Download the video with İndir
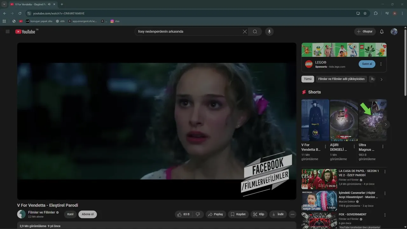 click(x=278, y=214)
